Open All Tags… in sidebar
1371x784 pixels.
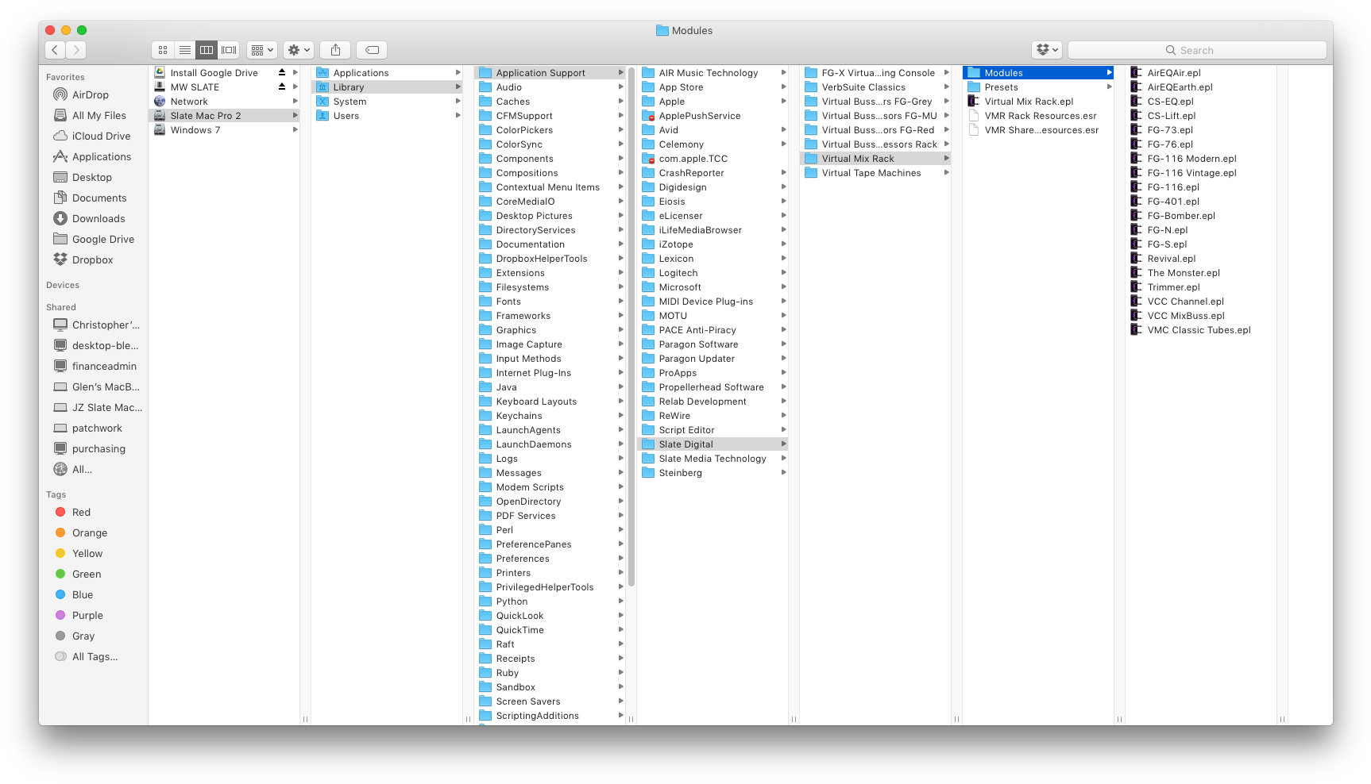86,656
